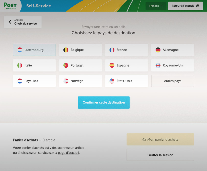Select France as destination country

pyautogui.click(x=126, y=50)
